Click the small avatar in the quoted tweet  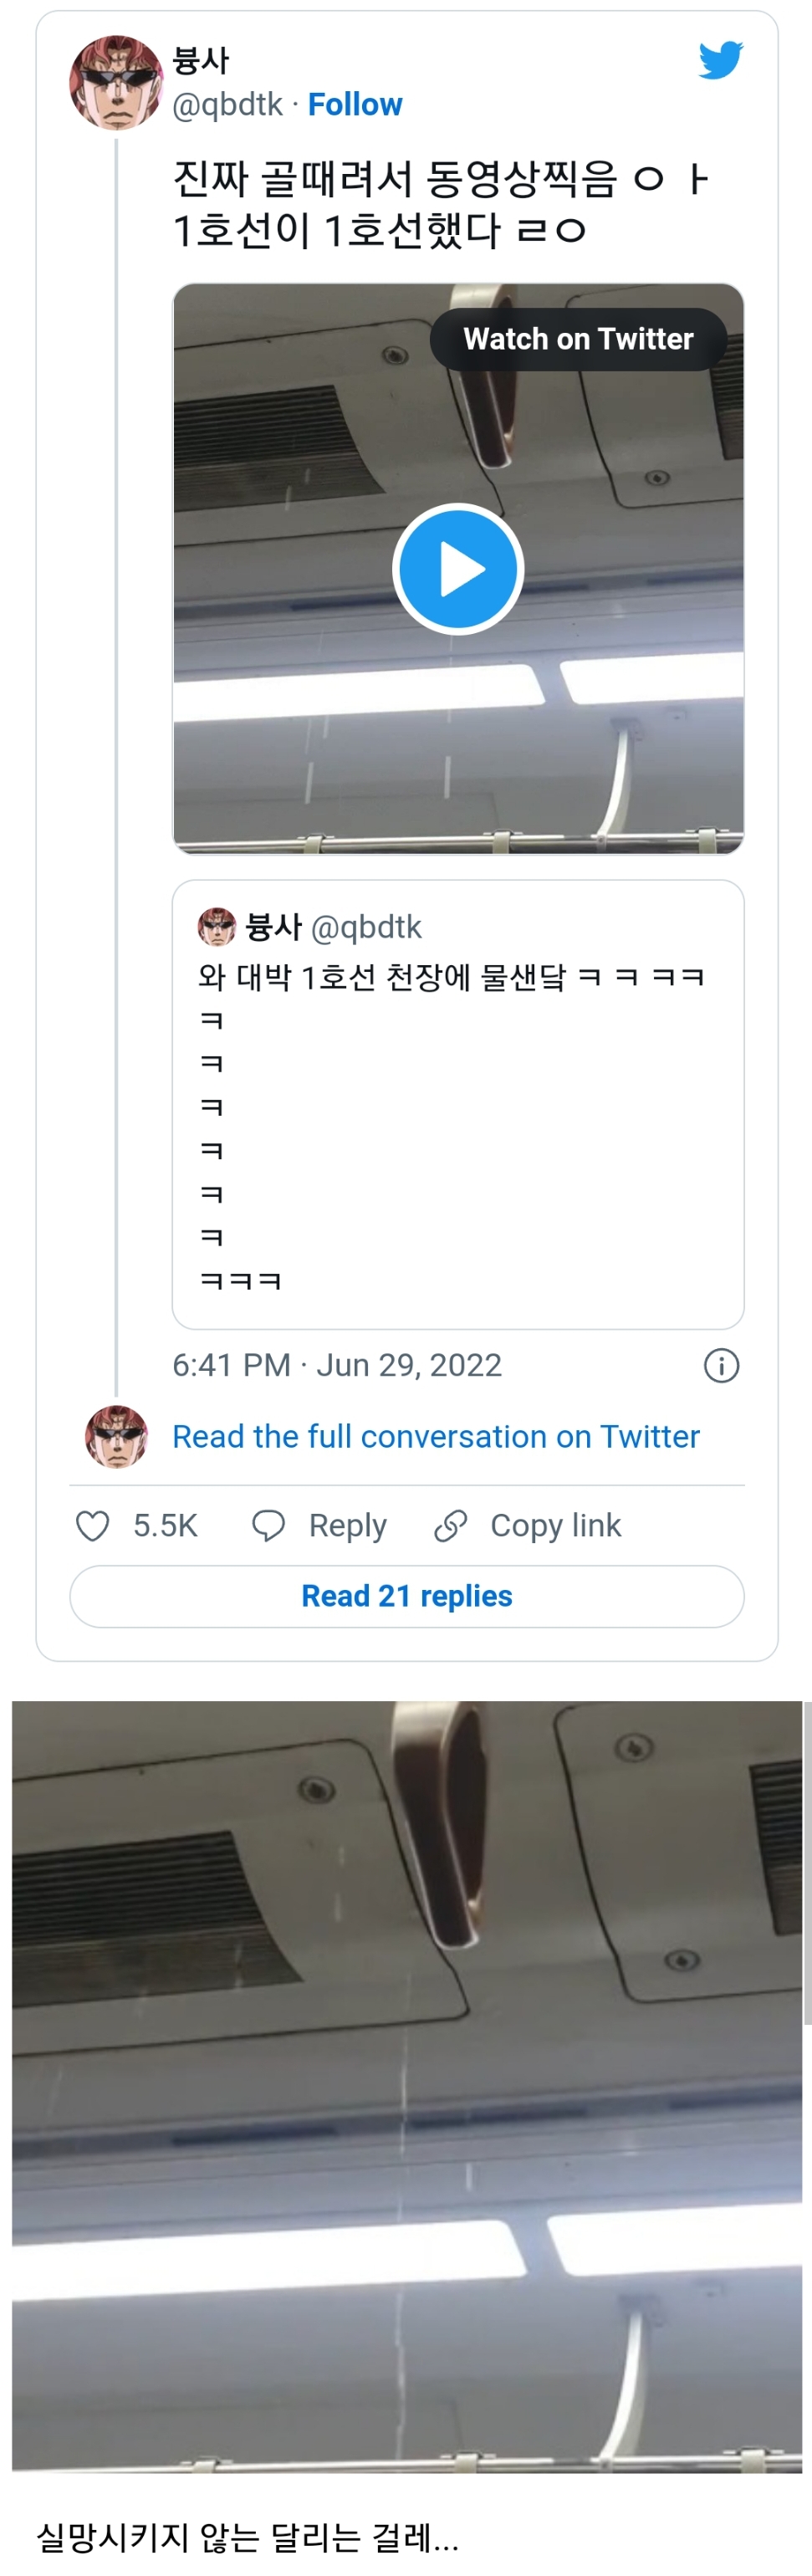(x=216, y=927)
